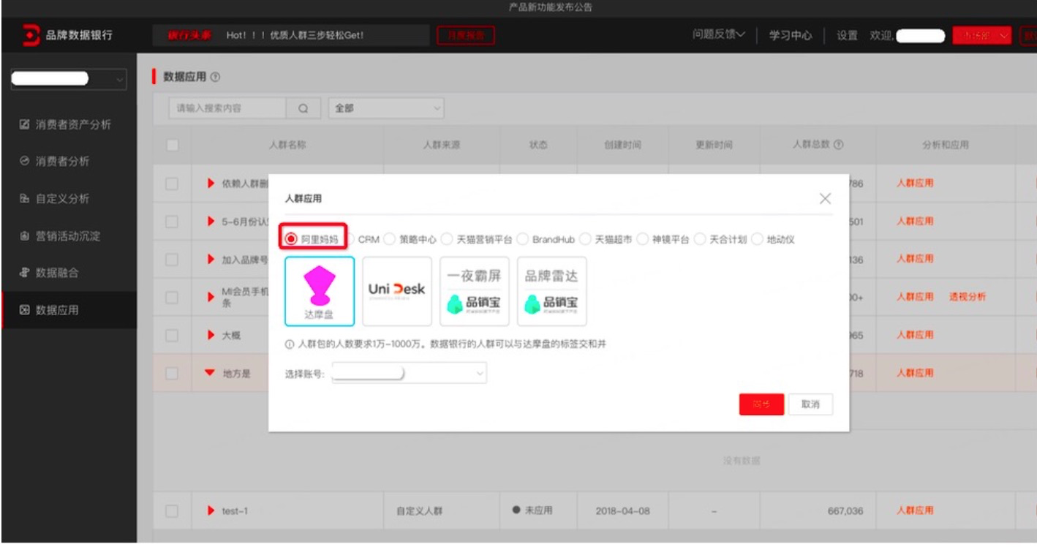Viewport: 1037px width, 547px height.
Task: Open the 选择账号 account dropdown
Action: pyautogui.click(x=409, y=374)
